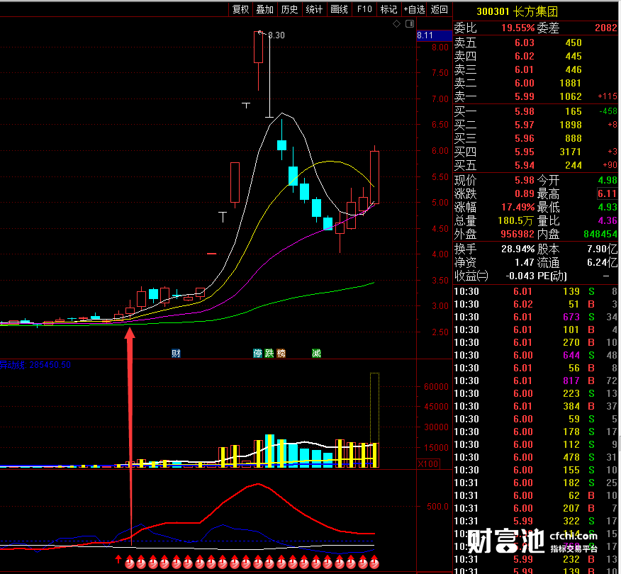Viewport: 621px width, 574px height.
Task: Click the 榜 ranking event marker
Action: (x=281, y=353)
